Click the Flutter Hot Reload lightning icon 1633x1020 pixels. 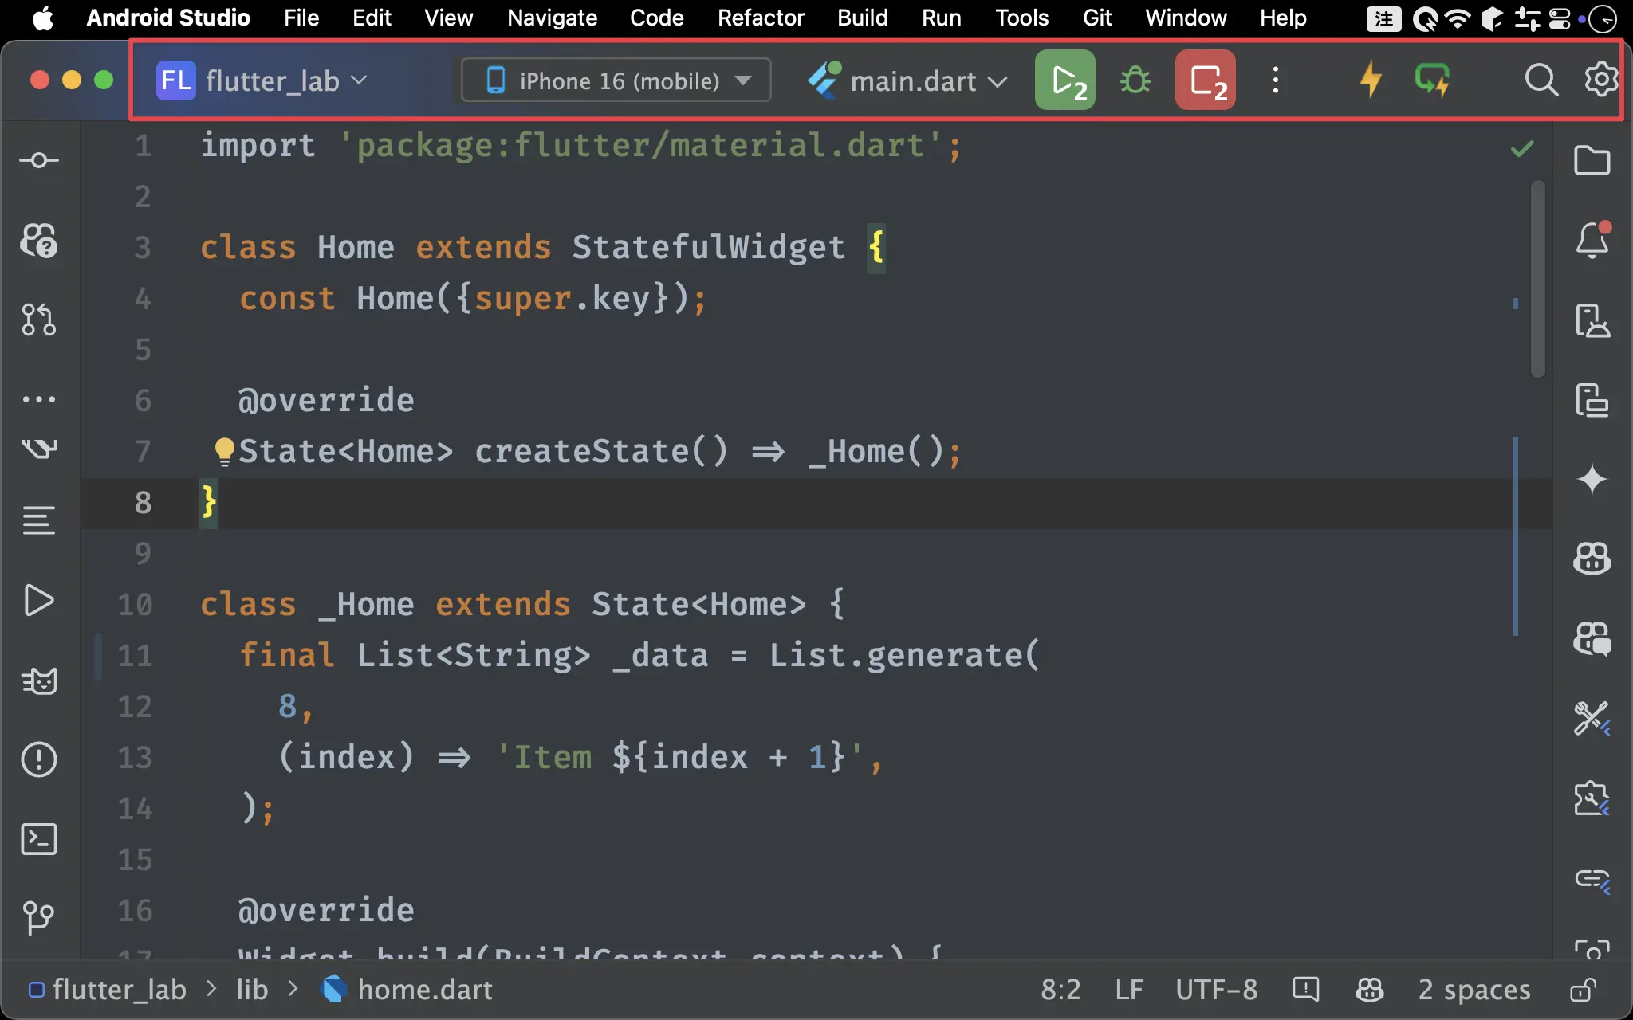(1371, 80)
